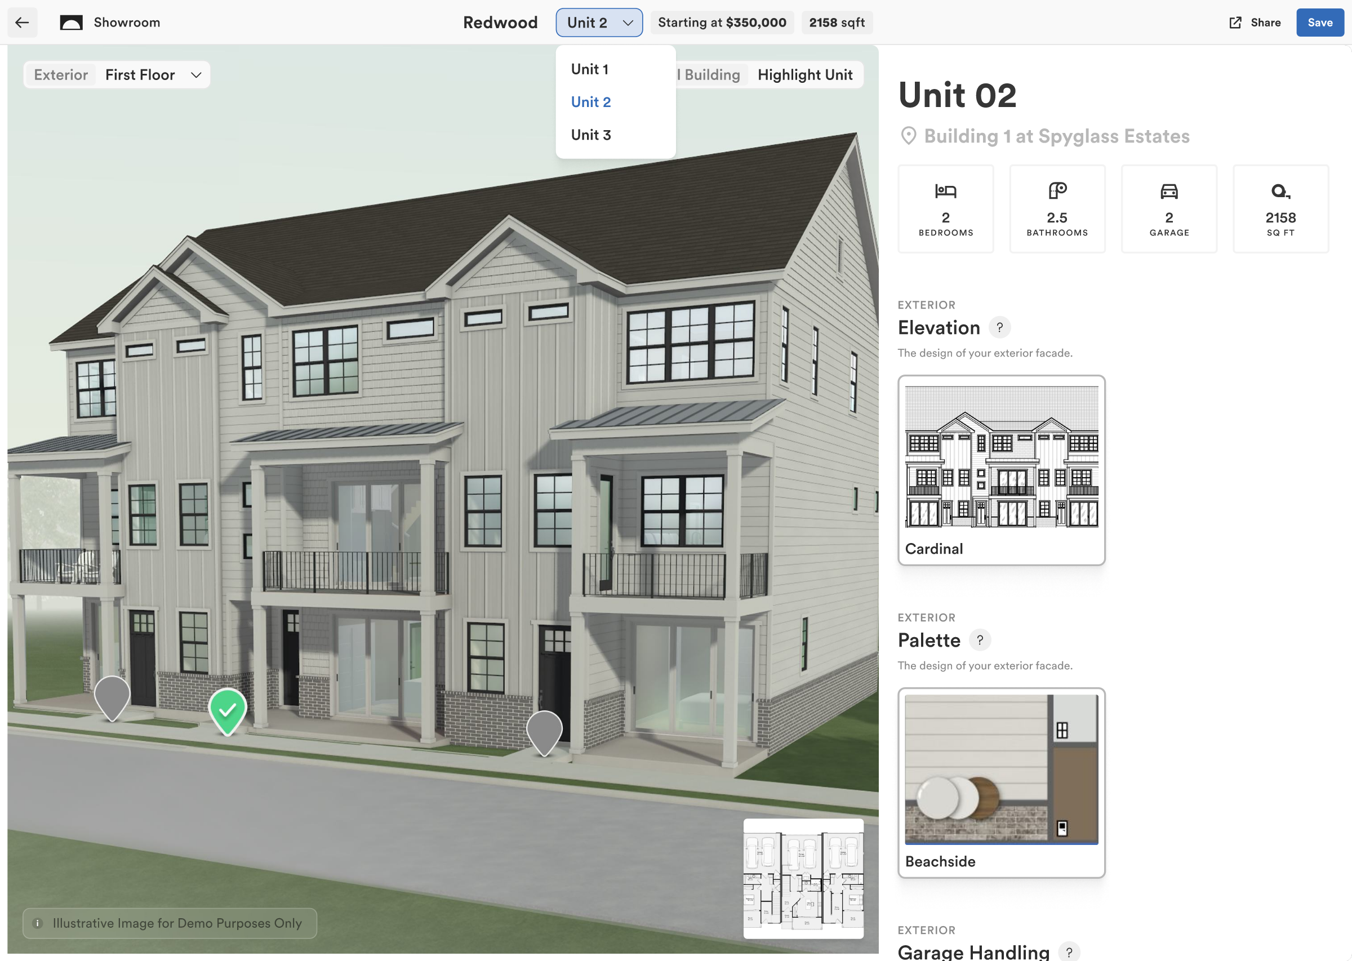Open the Elevation help question mark

tap(999, 327)
